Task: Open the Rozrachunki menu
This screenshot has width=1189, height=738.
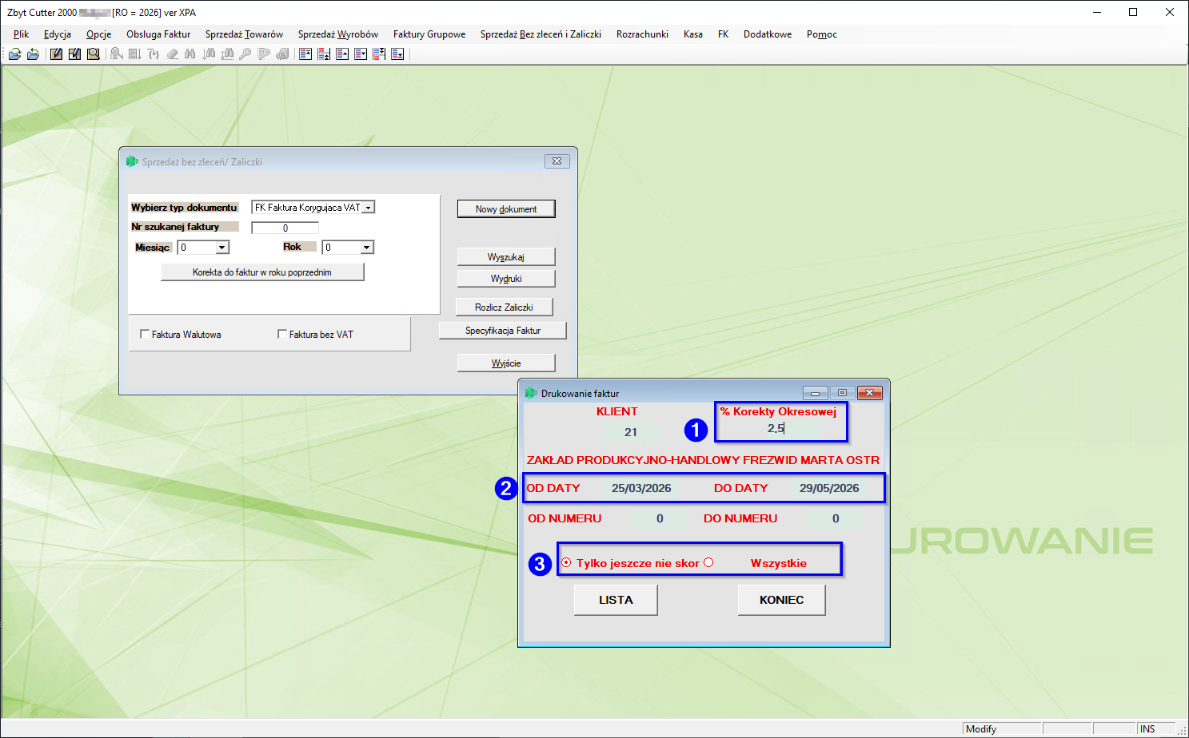Action: (642, 34)
